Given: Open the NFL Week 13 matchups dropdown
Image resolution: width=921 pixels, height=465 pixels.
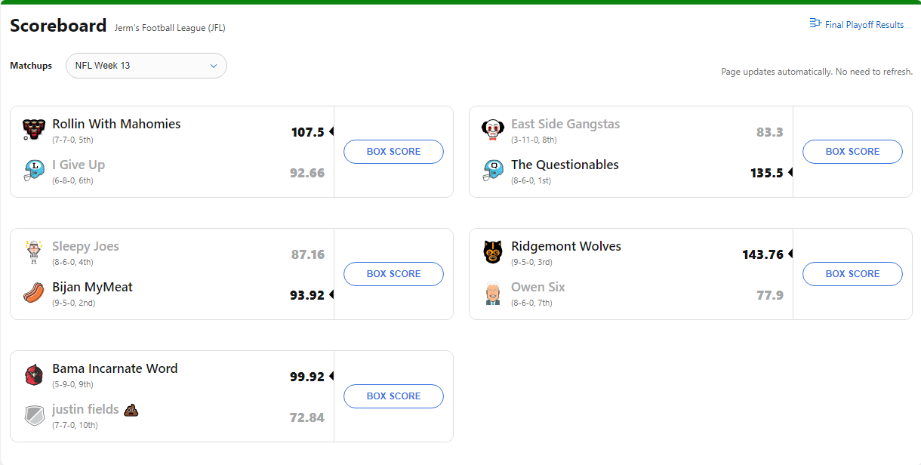Looking at the screenshot, I should click(146, 66).
